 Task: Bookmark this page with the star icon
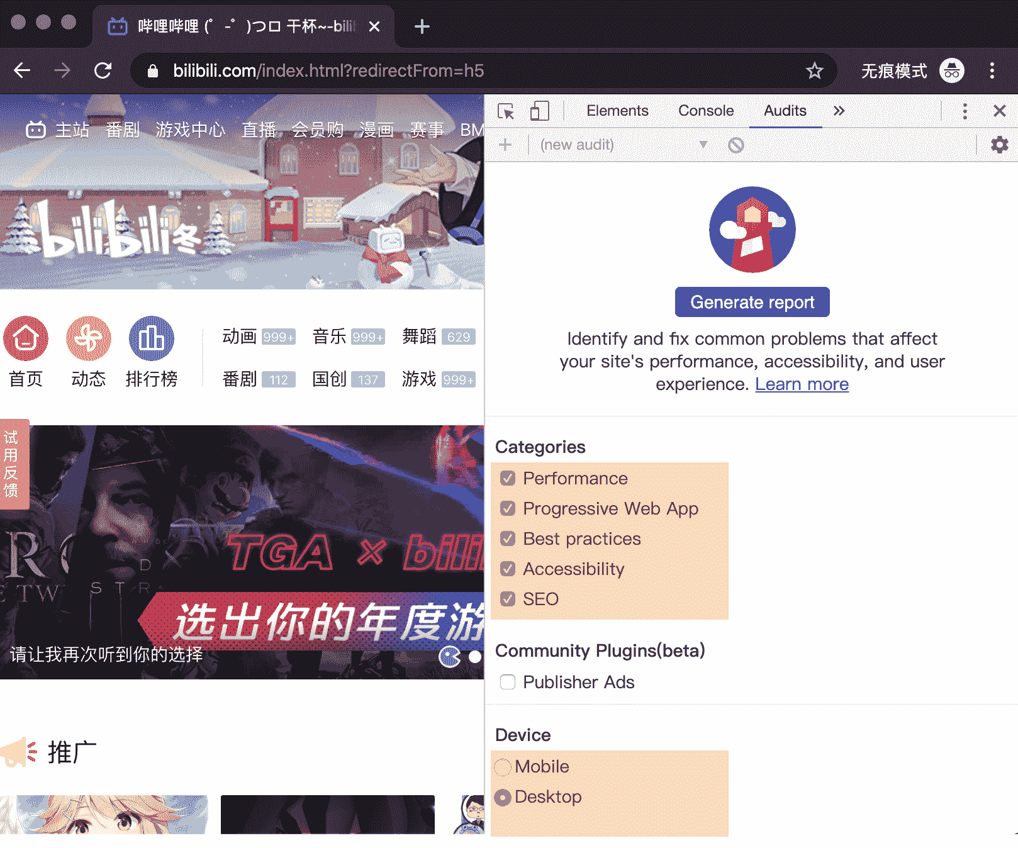(815, 70)
